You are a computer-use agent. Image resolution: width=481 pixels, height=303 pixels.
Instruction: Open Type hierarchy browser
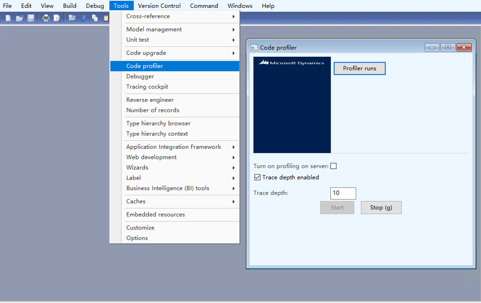(x=174, y=123)
